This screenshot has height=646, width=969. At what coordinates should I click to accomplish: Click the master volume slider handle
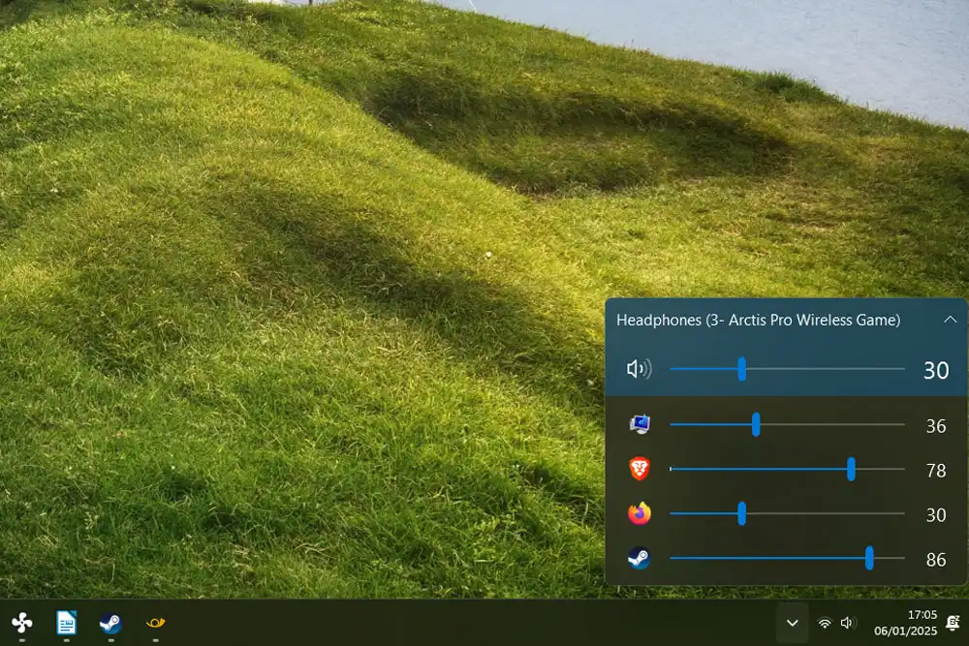[x=741, y=369]
